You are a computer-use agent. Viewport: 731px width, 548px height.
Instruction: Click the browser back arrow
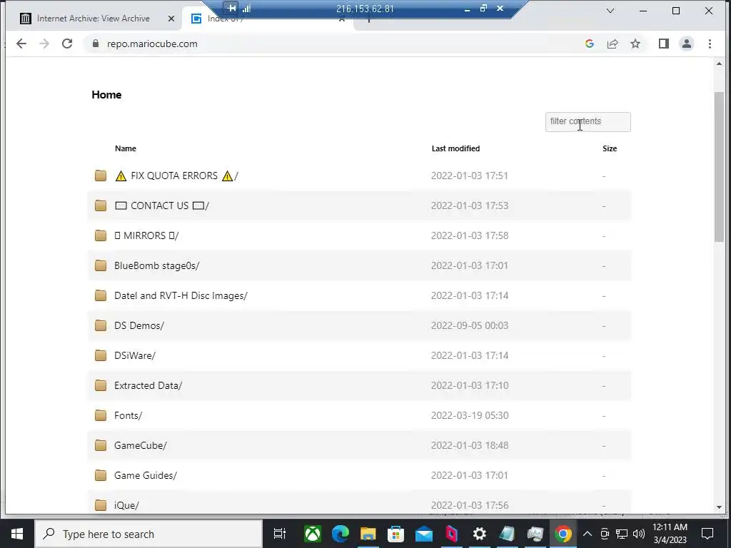click(21, 44)
